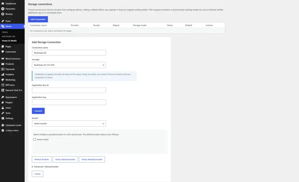Click the Settings icon in the sidebar
The height and width of the screenshot is (182, 299).
(x=3, y=118)
